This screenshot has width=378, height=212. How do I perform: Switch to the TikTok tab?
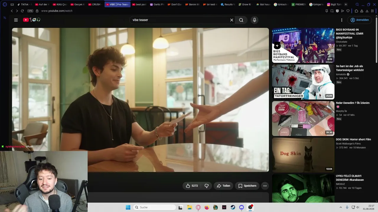[x=24, y=4]
